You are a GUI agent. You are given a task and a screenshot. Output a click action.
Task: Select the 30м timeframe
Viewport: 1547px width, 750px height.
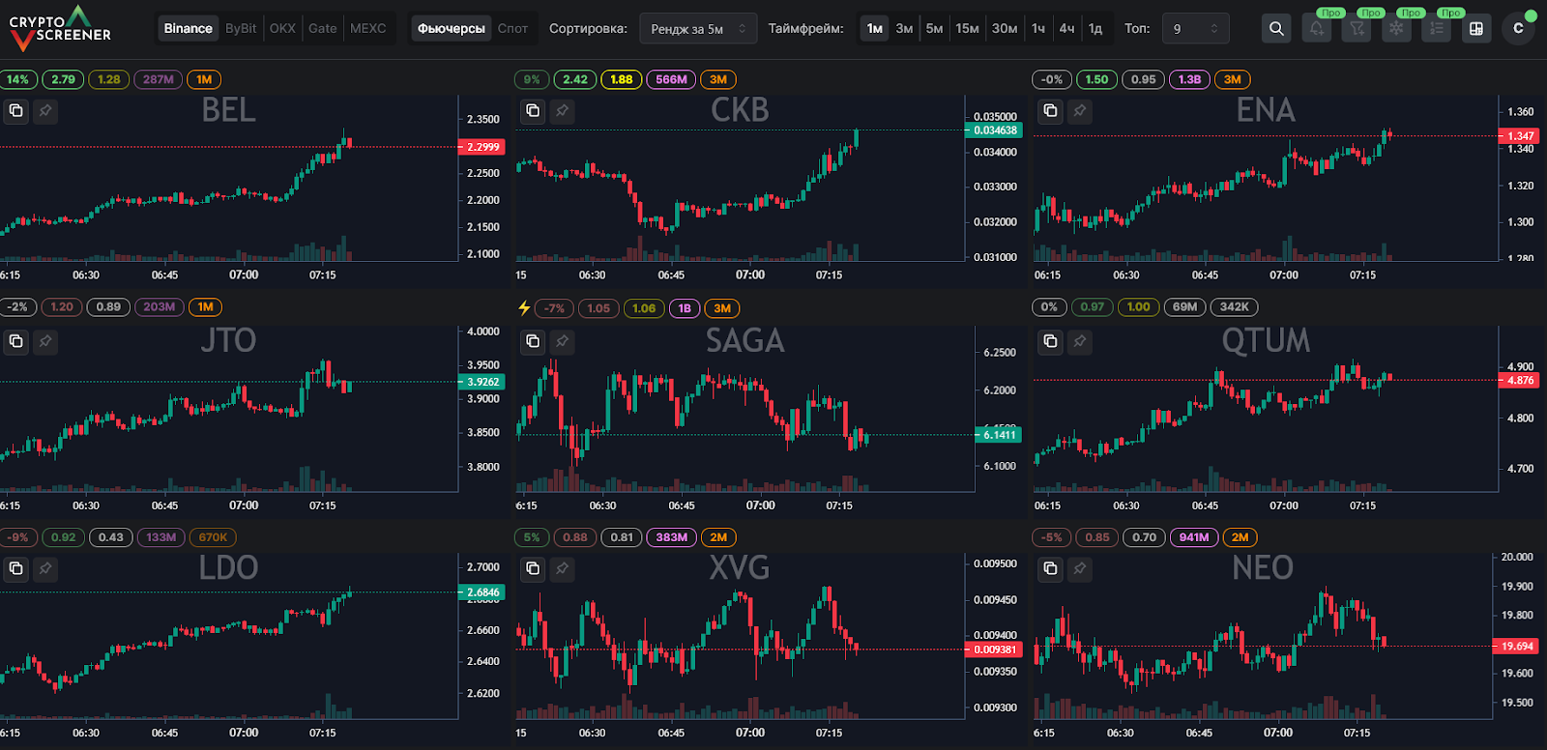click(x=1005, y=29)
